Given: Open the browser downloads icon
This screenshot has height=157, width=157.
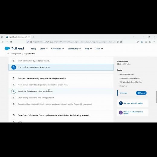Looking at the screenshot, I should tap(142, 42).
